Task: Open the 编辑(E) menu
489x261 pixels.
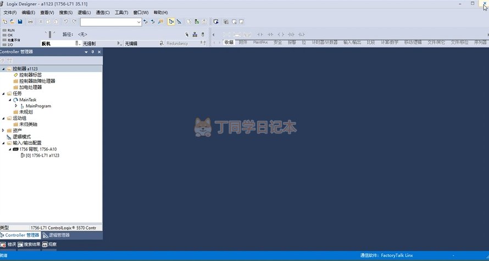Action: pyautogui.click(x=29, y=13)
